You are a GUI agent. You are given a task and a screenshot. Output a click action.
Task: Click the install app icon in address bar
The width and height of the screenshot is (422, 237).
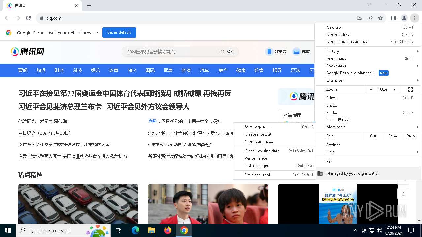coord(359,18)
